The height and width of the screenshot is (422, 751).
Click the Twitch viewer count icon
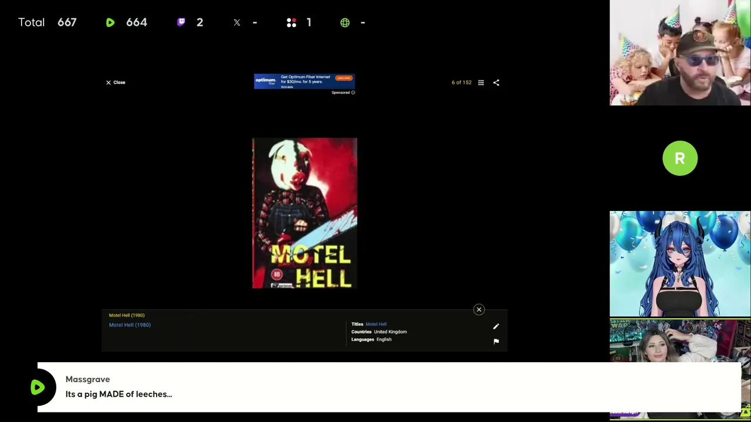point(181,22)
